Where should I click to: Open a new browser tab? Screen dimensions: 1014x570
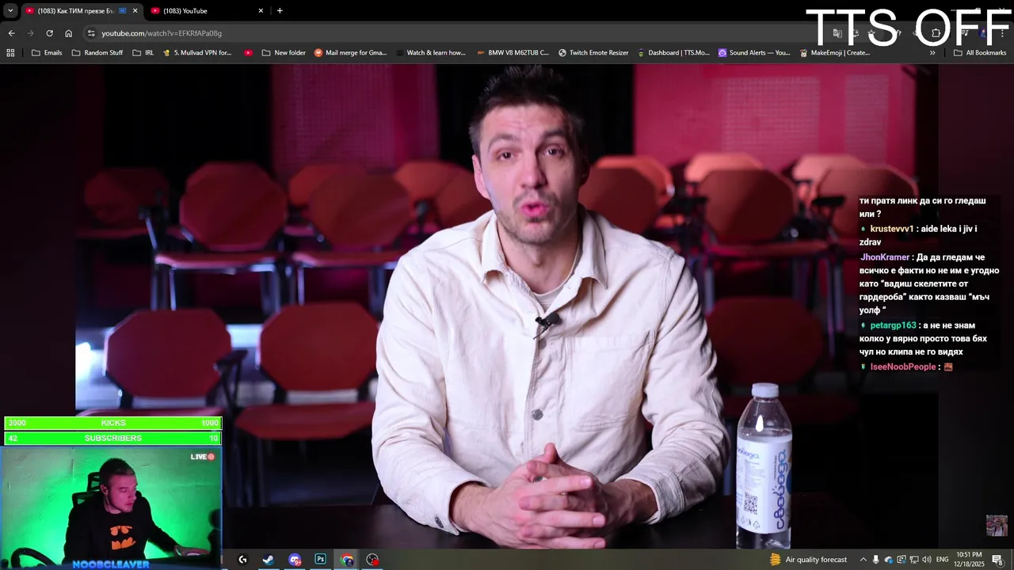click(x=280, y=10)
